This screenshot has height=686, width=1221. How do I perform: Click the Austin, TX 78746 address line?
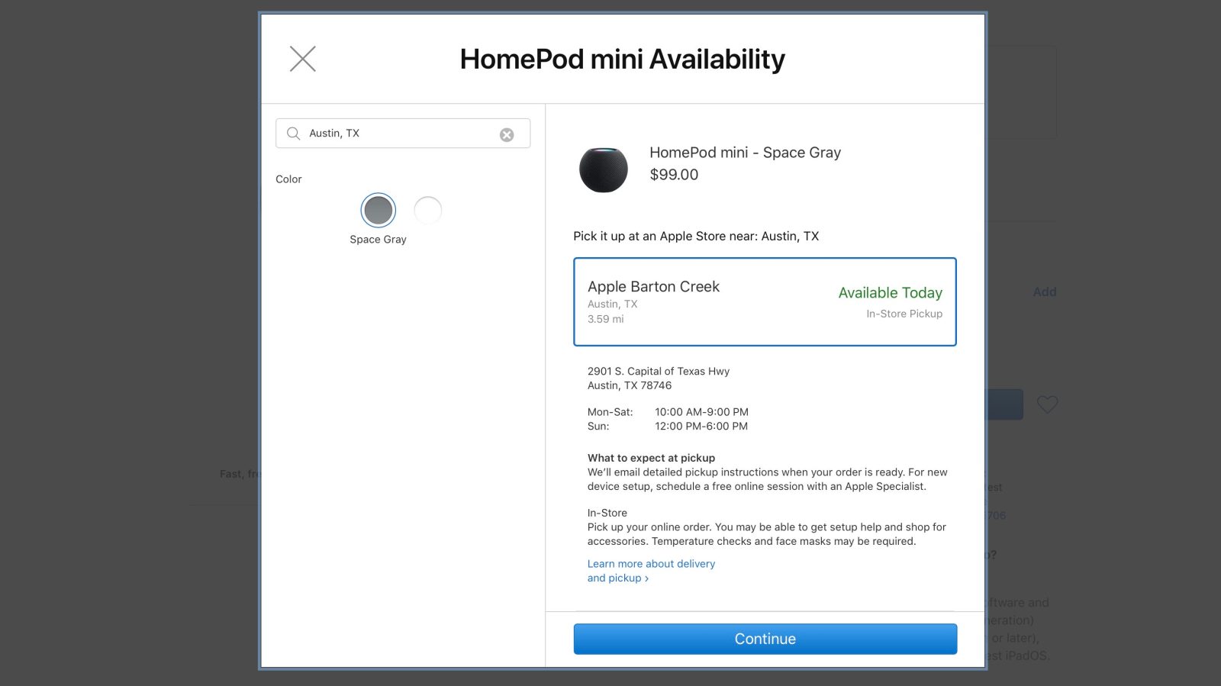pos(630,386)
